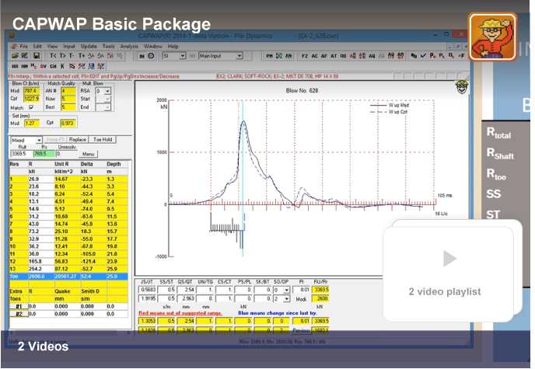Click the Previous button
Image resolution: width=535 pixels, height=369 pixels.
[x=301, y=330]
